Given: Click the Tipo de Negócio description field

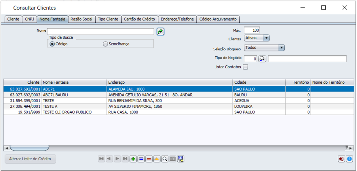Looking at the screenshot, I should coord(307,59).
